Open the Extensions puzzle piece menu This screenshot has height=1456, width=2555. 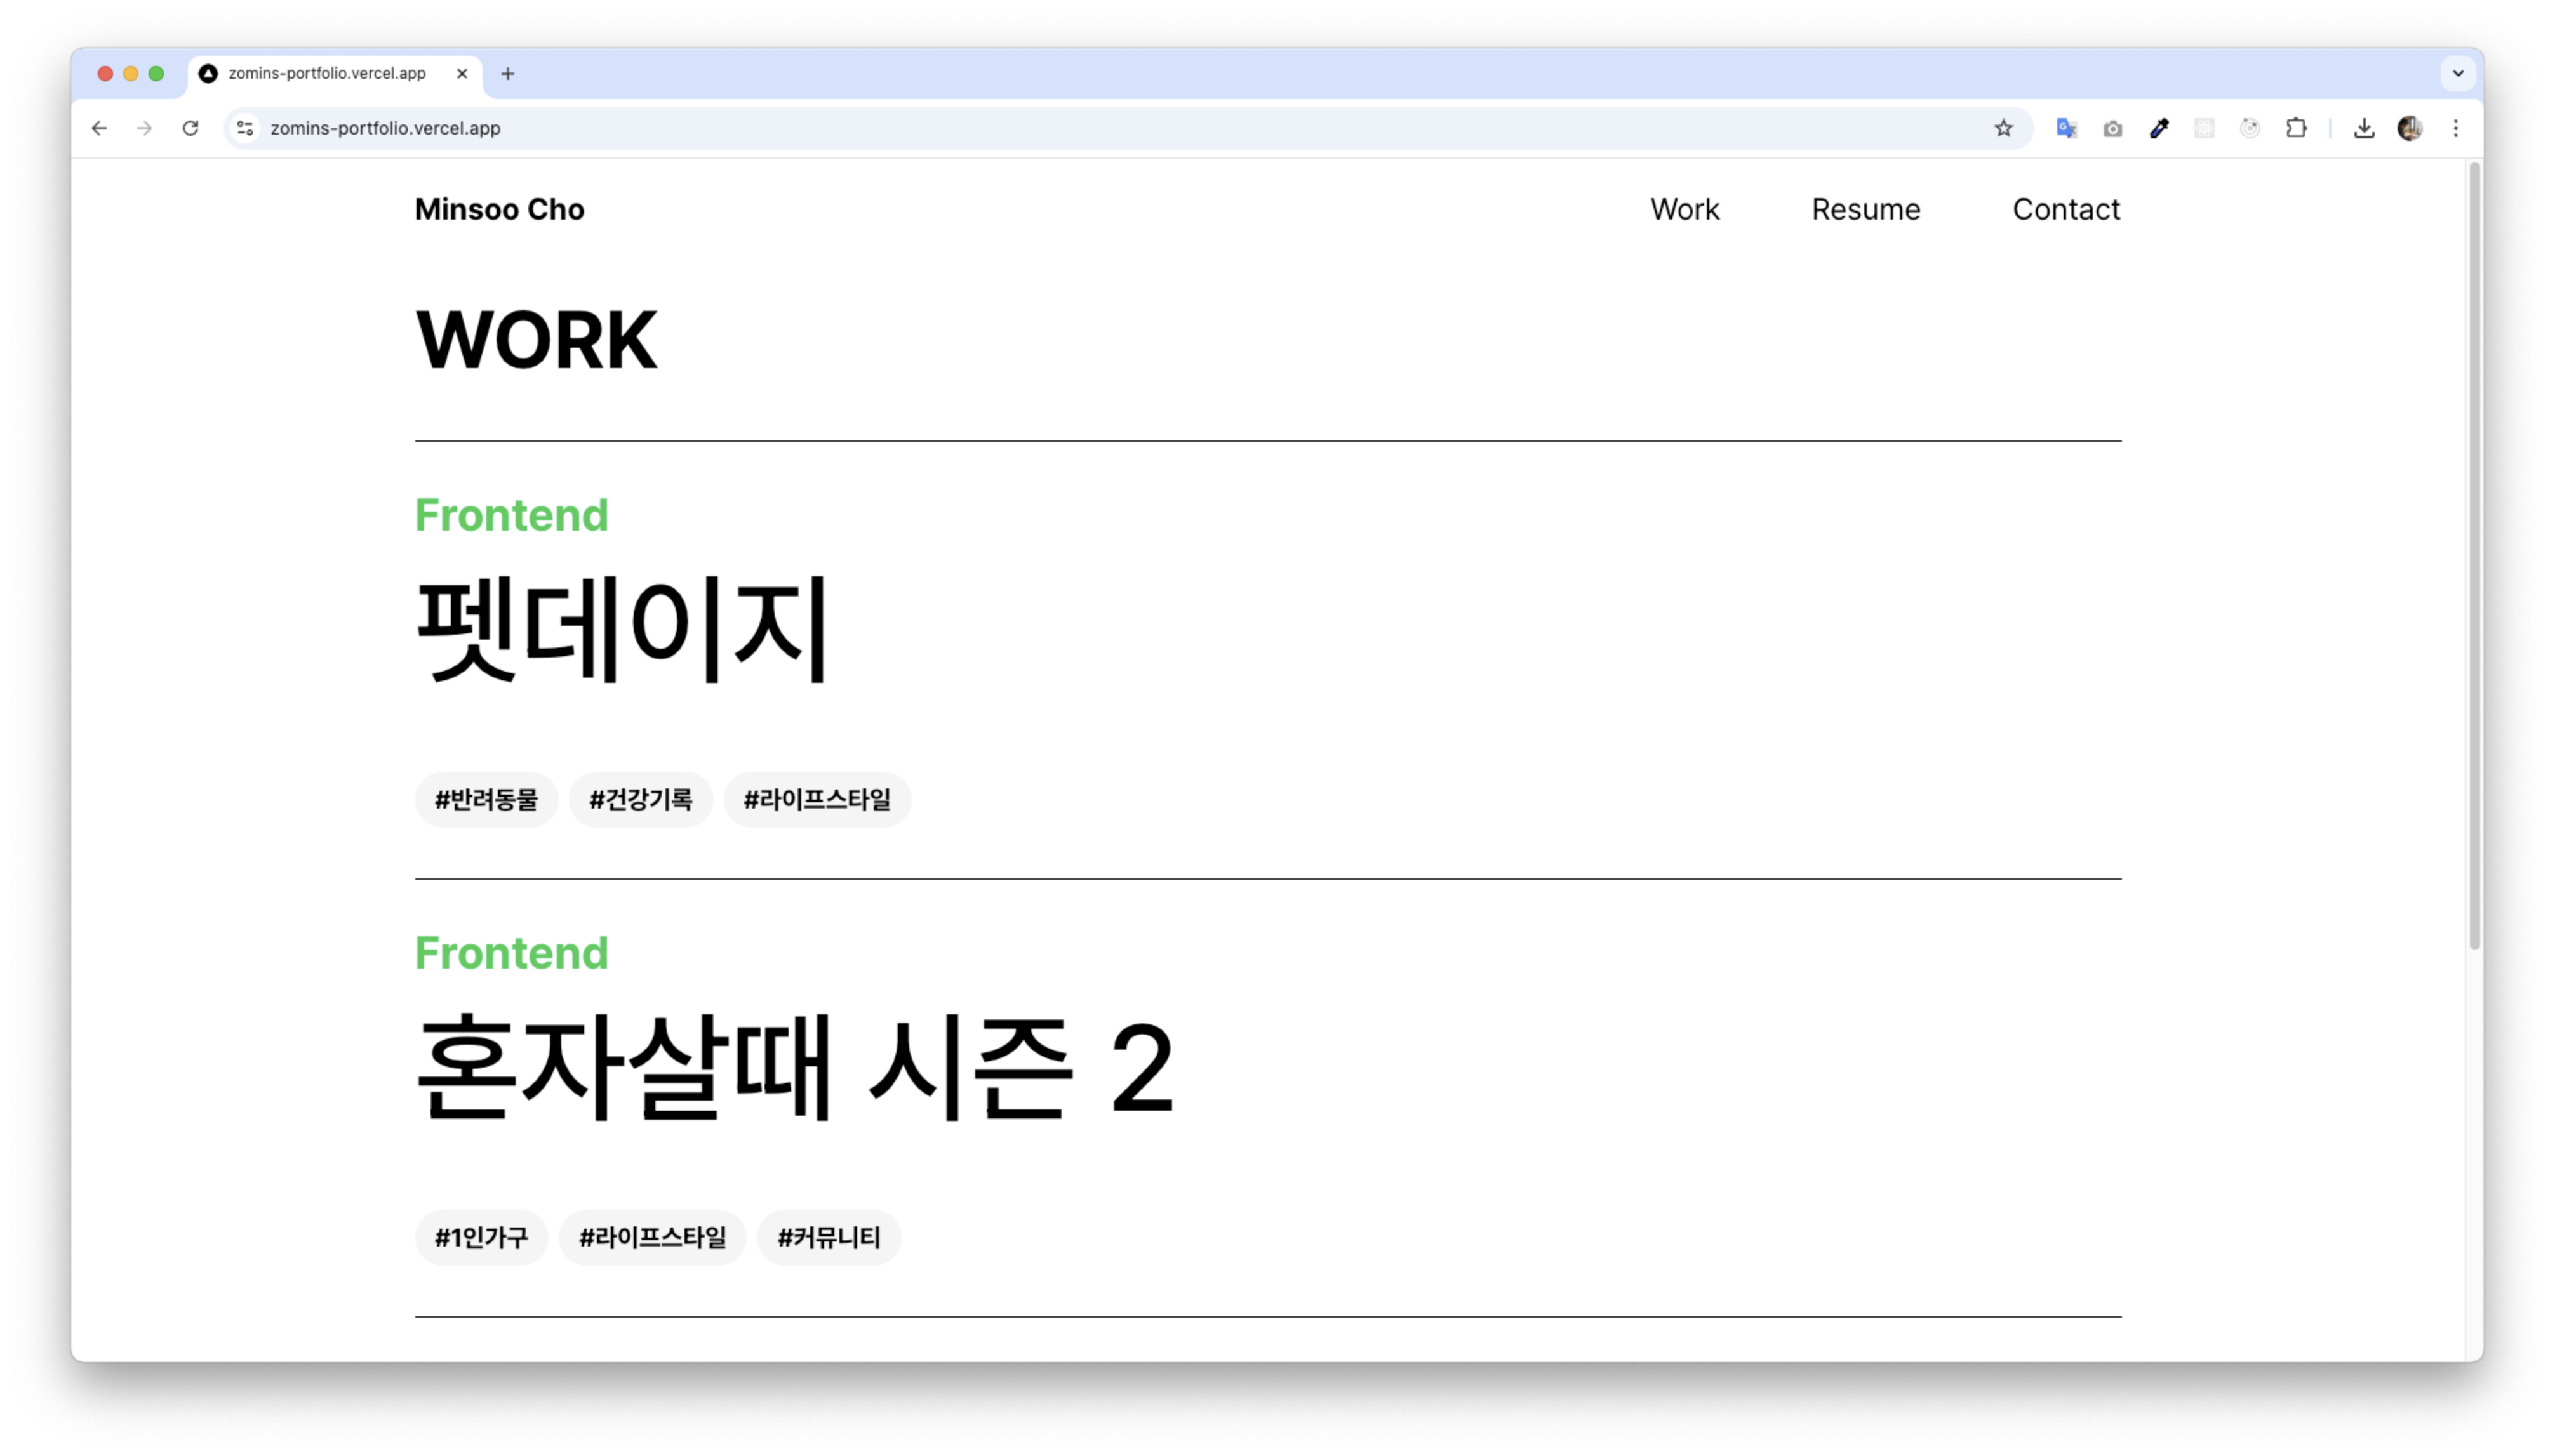2296,128
